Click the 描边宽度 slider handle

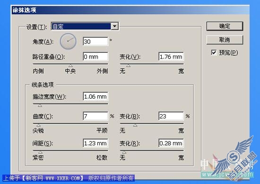coord(40,106)
